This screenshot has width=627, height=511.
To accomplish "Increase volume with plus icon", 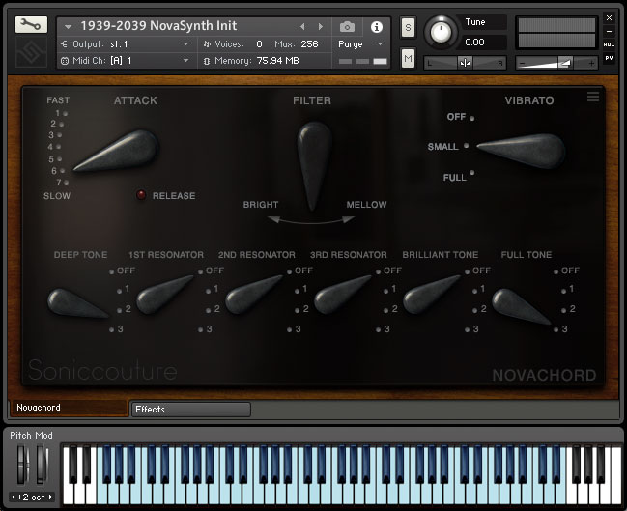I will click(591, 63).
